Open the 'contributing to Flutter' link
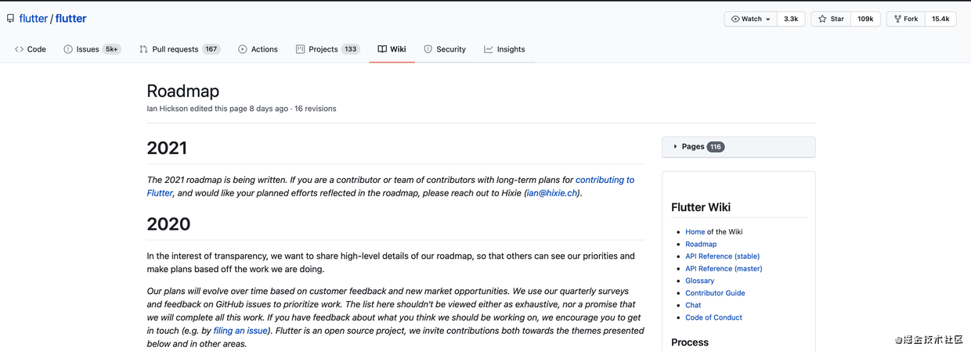The image size is (971, 351). click(605, 180)
